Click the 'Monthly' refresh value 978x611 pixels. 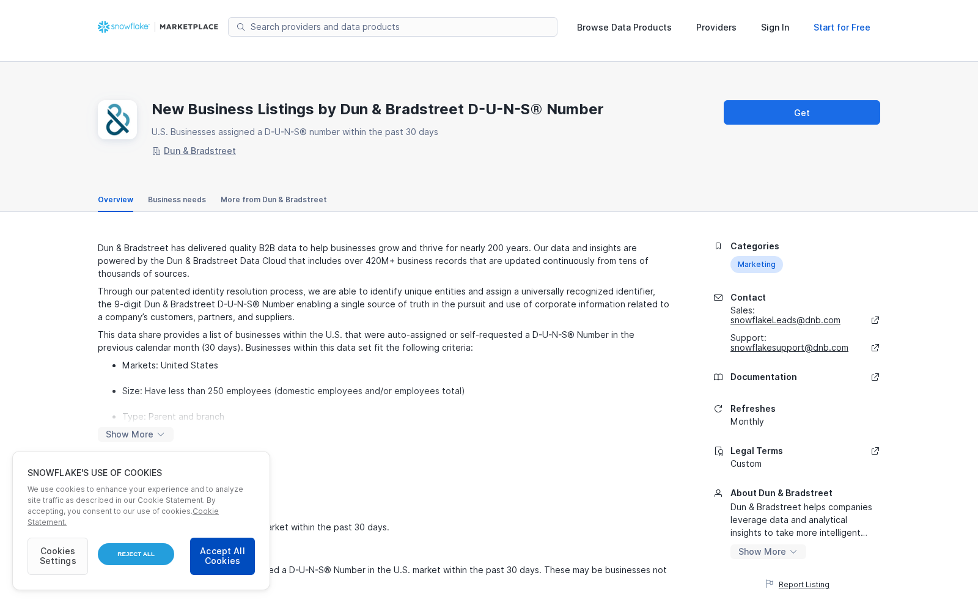[747, 422]
